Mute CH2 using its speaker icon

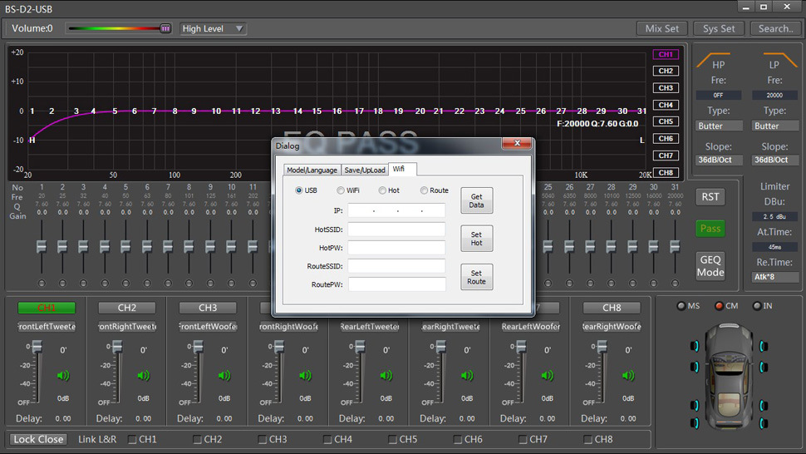click(x=145, y=376)
